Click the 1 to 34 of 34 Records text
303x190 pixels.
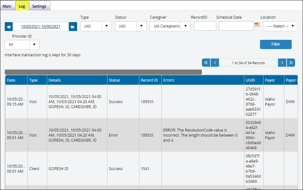pos(248,63)
